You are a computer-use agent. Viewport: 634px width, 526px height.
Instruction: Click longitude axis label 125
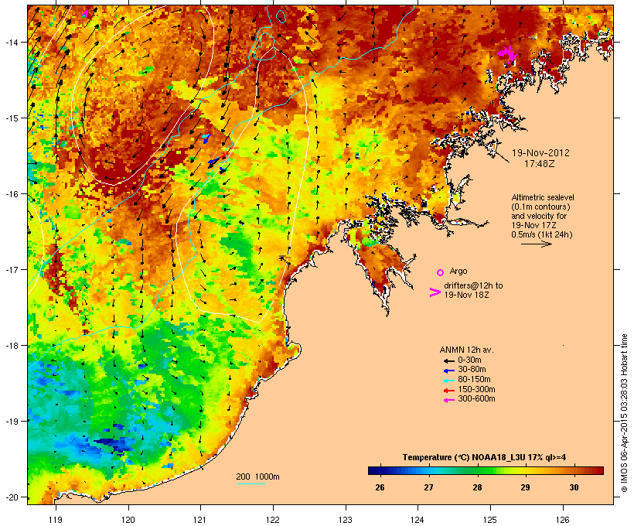tap(490, 520)
